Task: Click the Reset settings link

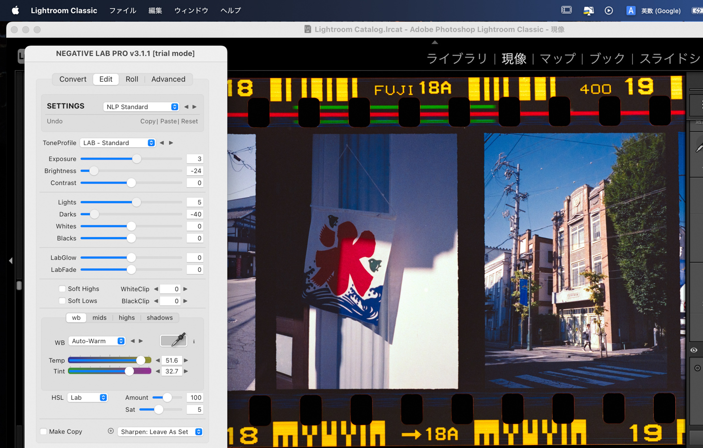Action: (x=189, y=121)
